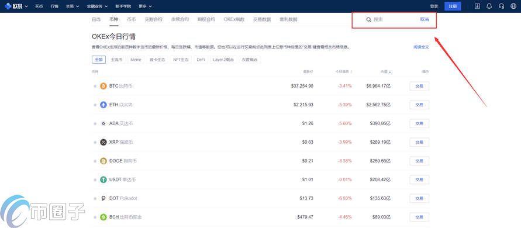The image size is (521, 228).
Task: Sort by 市值 column
Action: [386, 71]
